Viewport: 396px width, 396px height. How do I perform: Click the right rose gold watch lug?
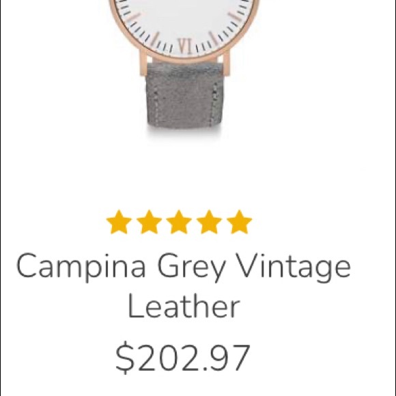226,63
